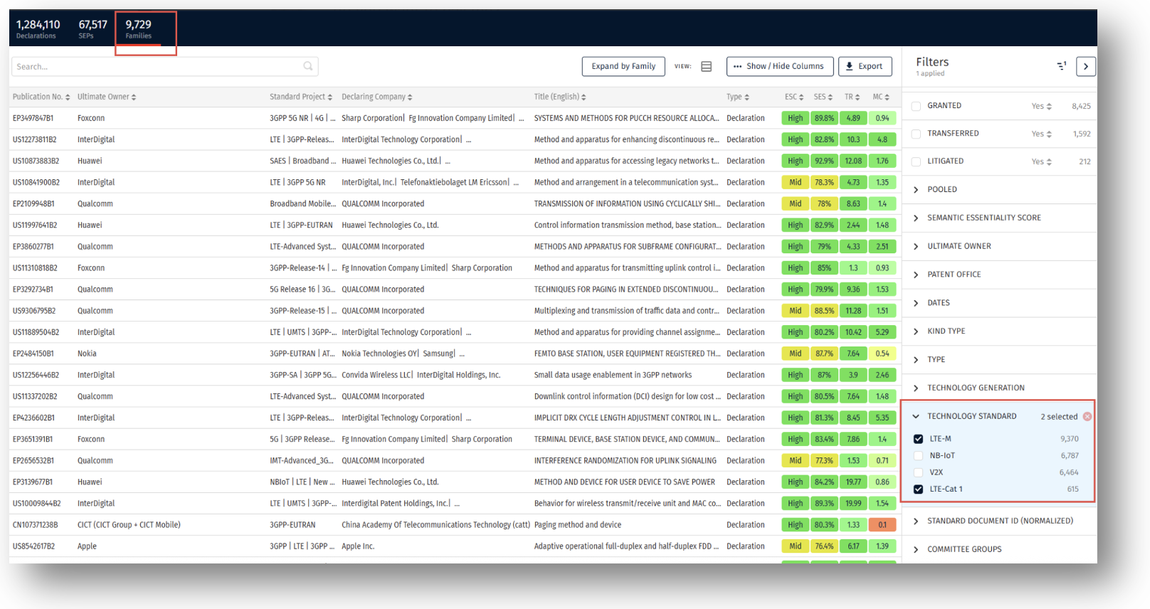Collapse the Filters panel with arrow button

pyautogui.click(x=1085, y=66)
